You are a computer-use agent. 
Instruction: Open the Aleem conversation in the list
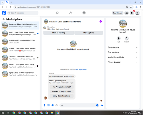pyautogui.click(x=20, y=50)
